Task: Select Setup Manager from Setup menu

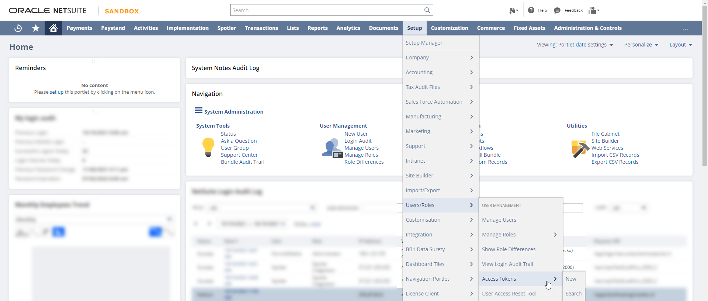Action: click(441, 43)
